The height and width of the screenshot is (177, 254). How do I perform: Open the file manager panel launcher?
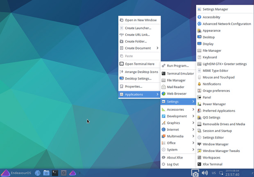click(46, 173)
